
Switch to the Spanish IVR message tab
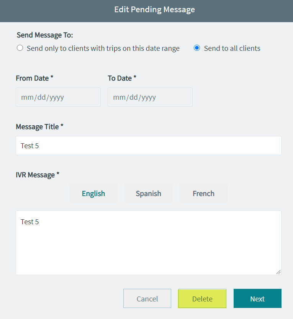(x=148, y=193)
